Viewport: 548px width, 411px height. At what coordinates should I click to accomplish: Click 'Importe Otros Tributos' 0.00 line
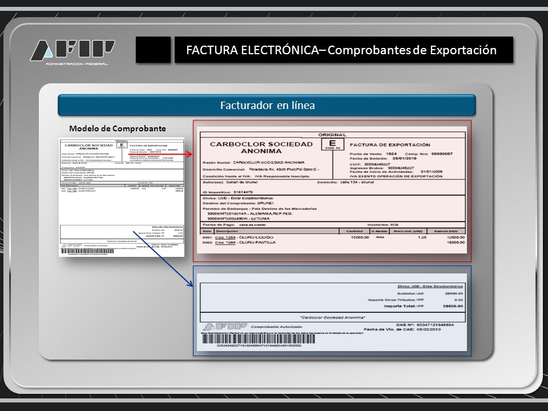pos(415,300)
